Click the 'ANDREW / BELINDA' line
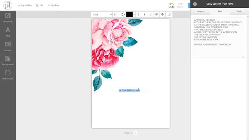Viewport: 249px width, 140px height. pyautogui.click(x=205, y=20)
